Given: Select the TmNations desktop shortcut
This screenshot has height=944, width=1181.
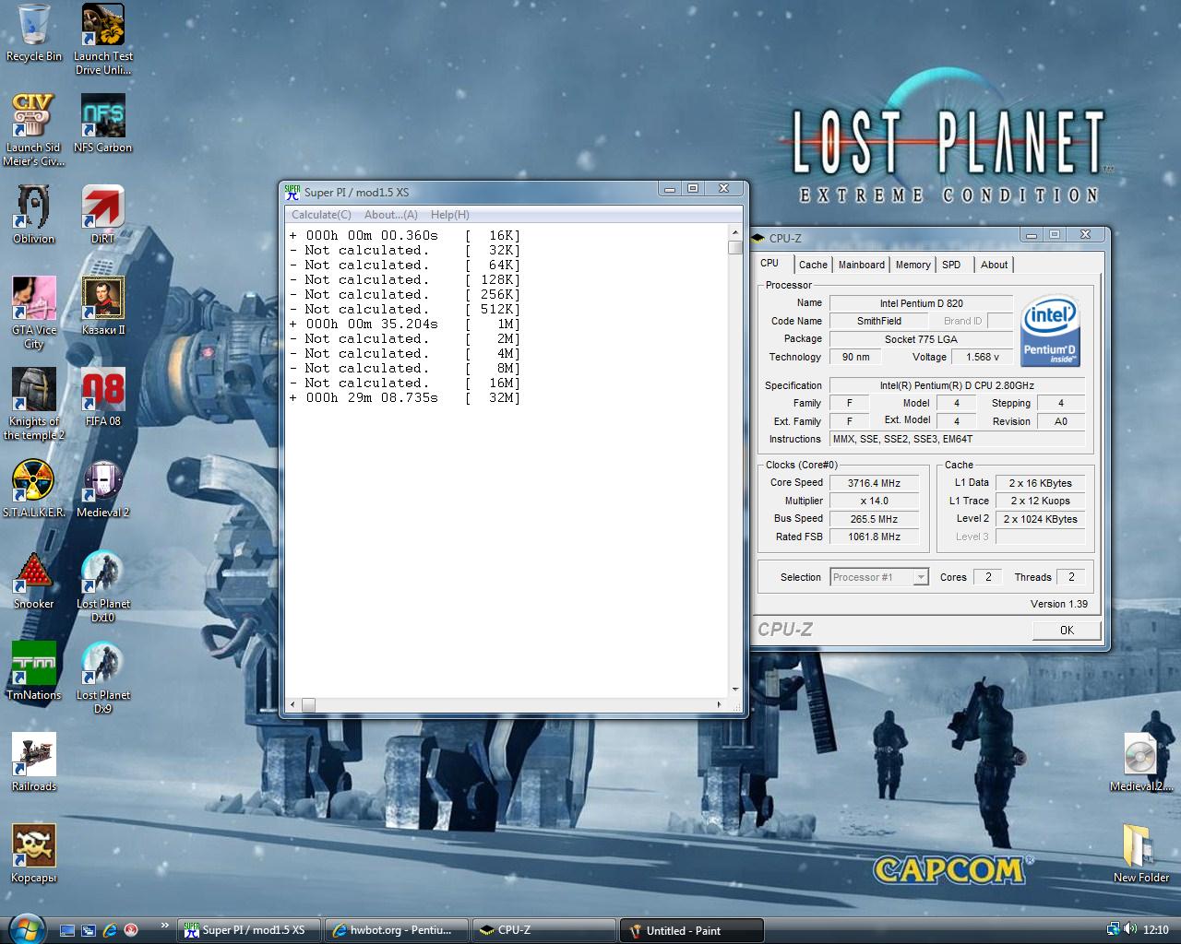Looking at the screenshot, I should point(34,671).
